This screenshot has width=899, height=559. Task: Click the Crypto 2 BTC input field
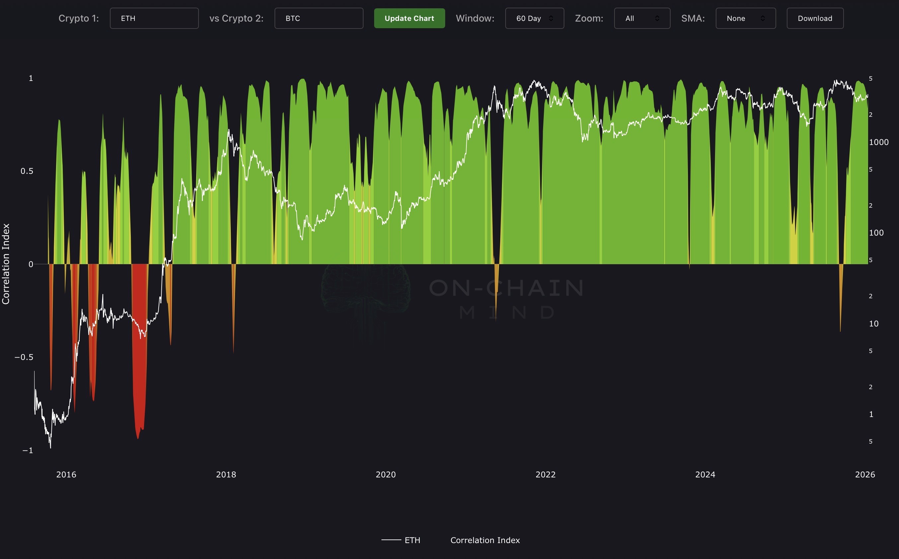click(319, 18)
